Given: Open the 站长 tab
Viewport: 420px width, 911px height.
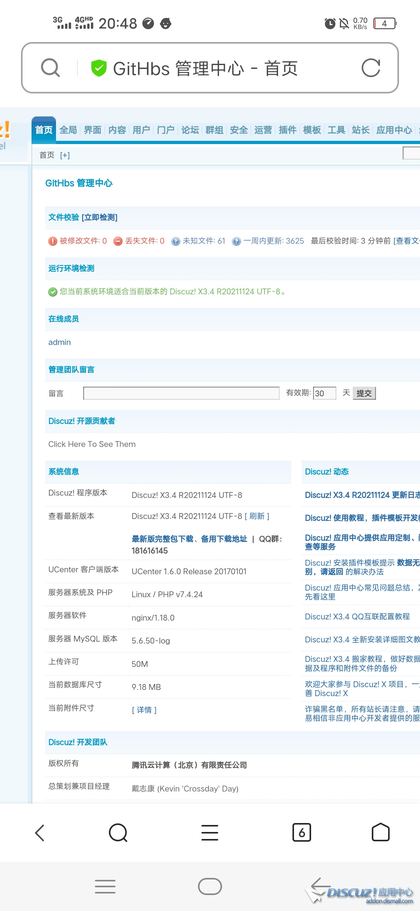Looking at the screenshot, I should 360,130.
